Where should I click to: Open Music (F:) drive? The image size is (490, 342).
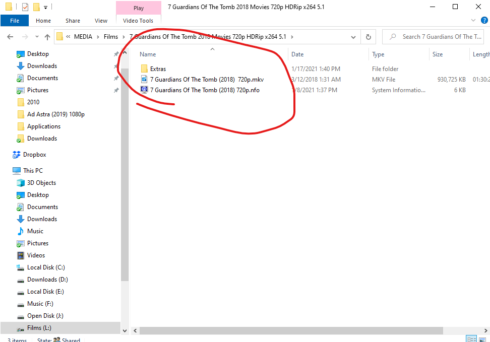tap(40, 304)
